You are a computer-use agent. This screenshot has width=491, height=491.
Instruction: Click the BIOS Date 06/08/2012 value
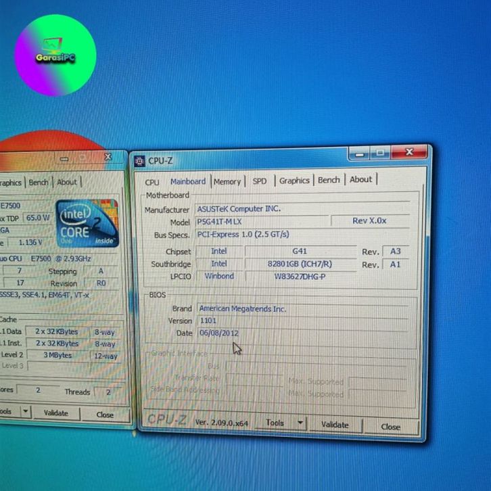pyautogui.click(x=302, y=333)
